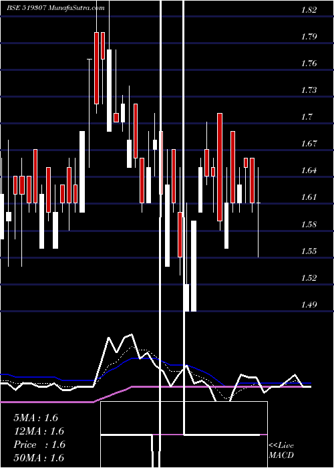
Task: Click the 1.52 price axis label
Action: tap(309, 278)
